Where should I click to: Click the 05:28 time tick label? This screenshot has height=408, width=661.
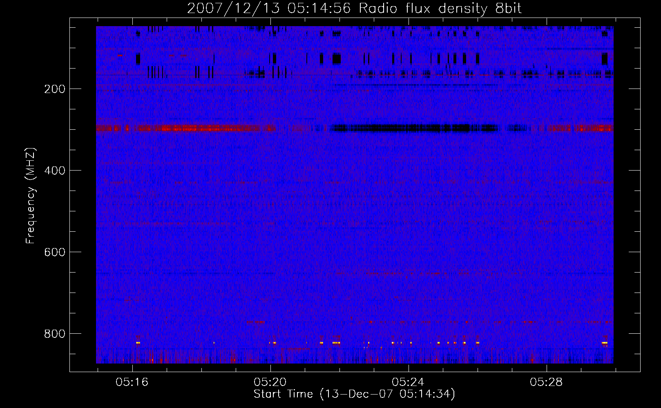tap(546, 382)
